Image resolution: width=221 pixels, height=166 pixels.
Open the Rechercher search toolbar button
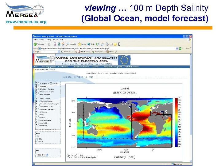point(72,44)
